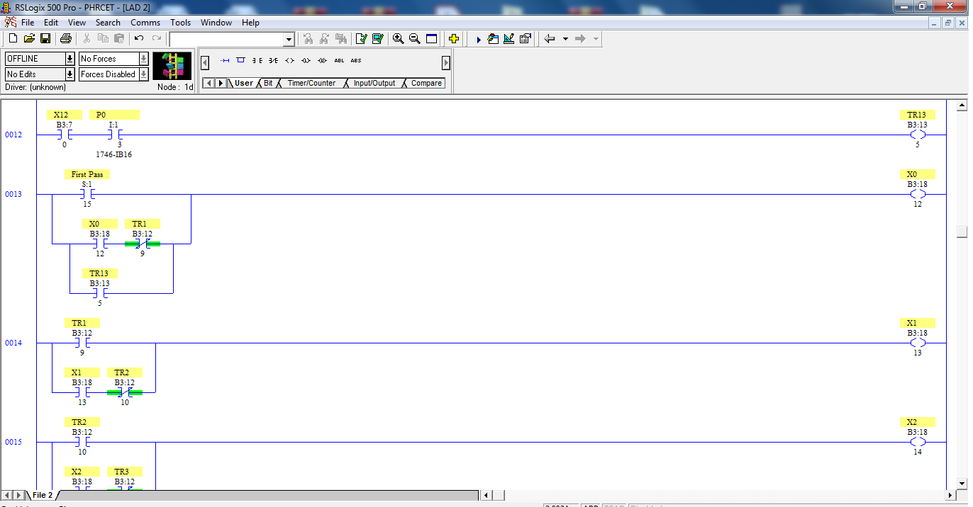The height and width of the screenshot is (507, 973).
Task: Select the OTL output latch instruction
Action: pyautogui.click(x=305, y=60)
